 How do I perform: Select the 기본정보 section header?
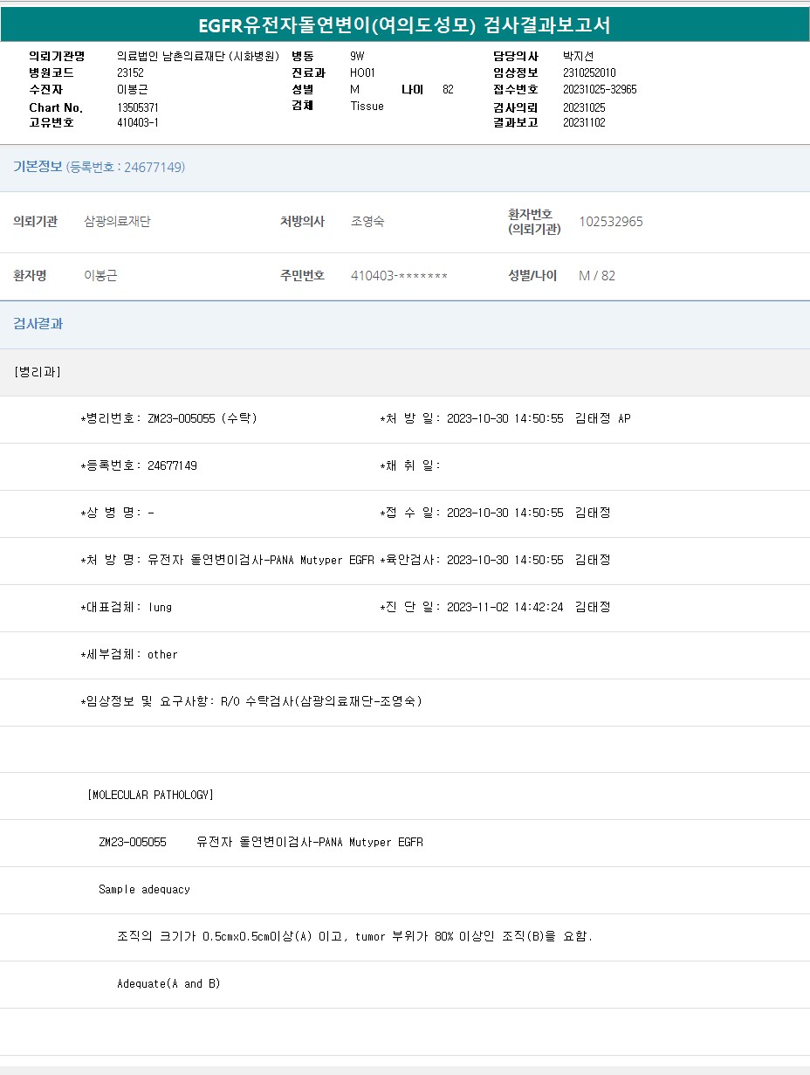(x=38, y=167)
